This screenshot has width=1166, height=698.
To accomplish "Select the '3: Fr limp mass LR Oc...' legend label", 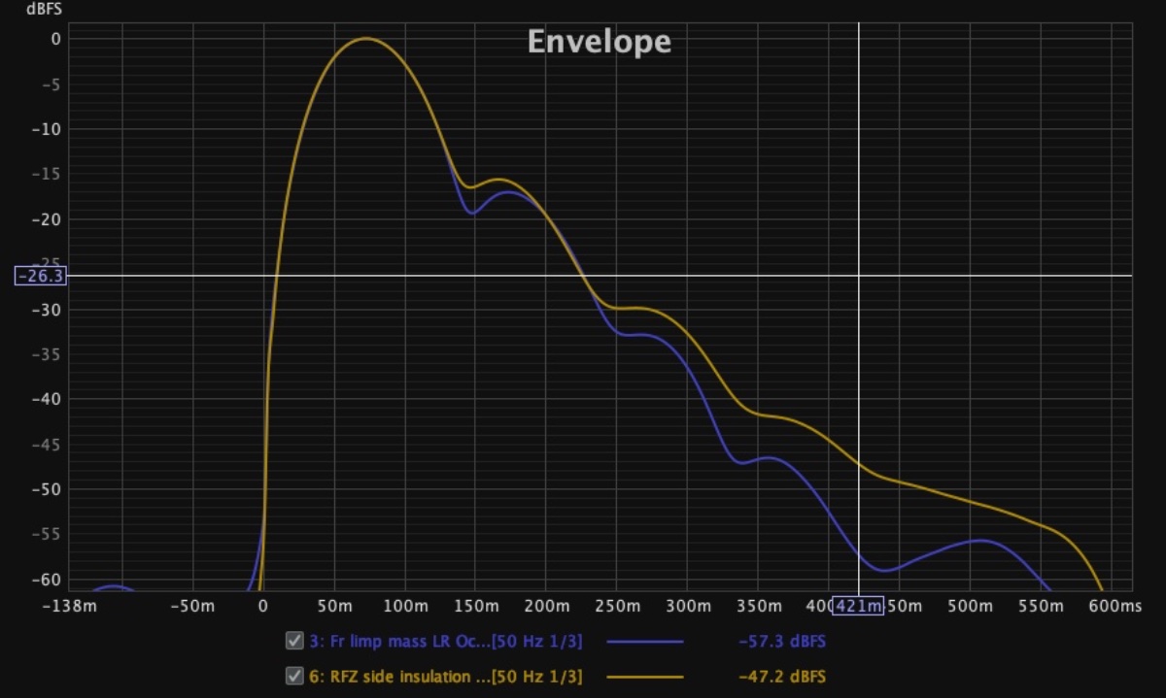I will click(x=446, y=642).
